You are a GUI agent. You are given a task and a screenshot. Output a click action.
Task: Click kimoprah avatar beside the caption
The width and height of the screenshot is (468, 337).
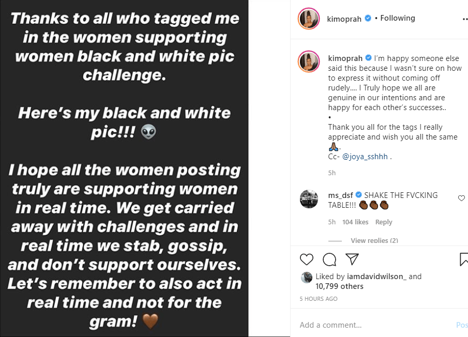click(x=309, y=62)
